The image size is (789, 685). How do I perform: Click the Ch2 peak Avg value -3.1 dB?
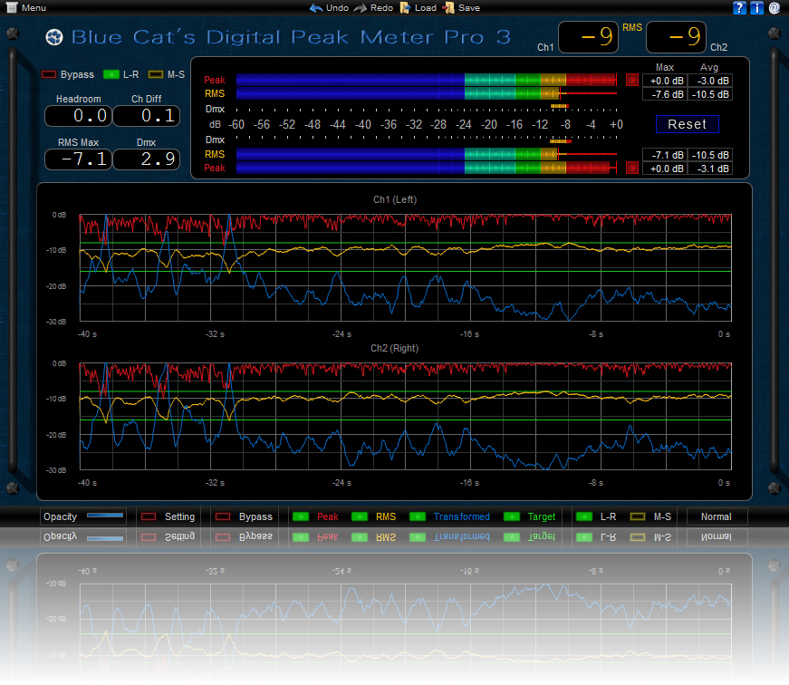710,169
